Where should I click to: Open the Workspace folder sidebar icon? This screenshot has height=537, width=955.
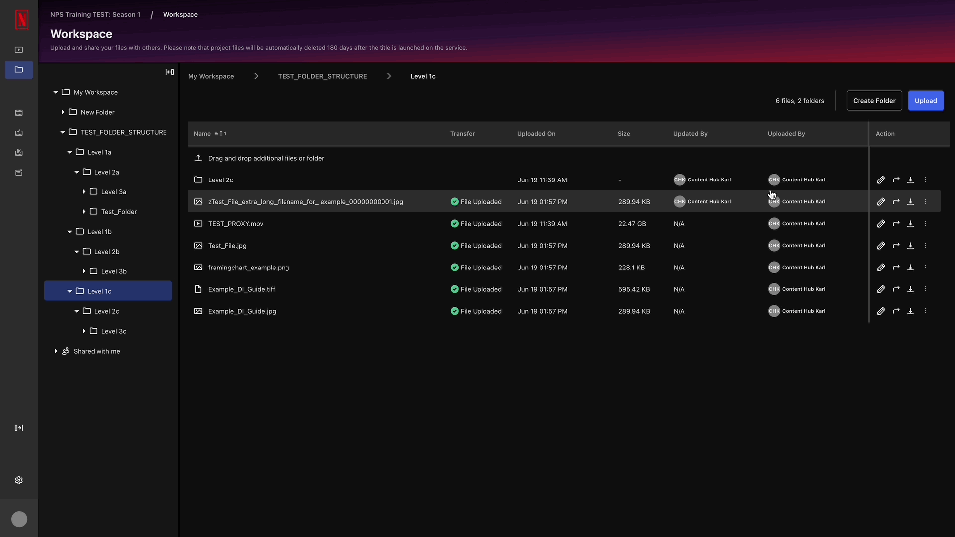[19, 70]
